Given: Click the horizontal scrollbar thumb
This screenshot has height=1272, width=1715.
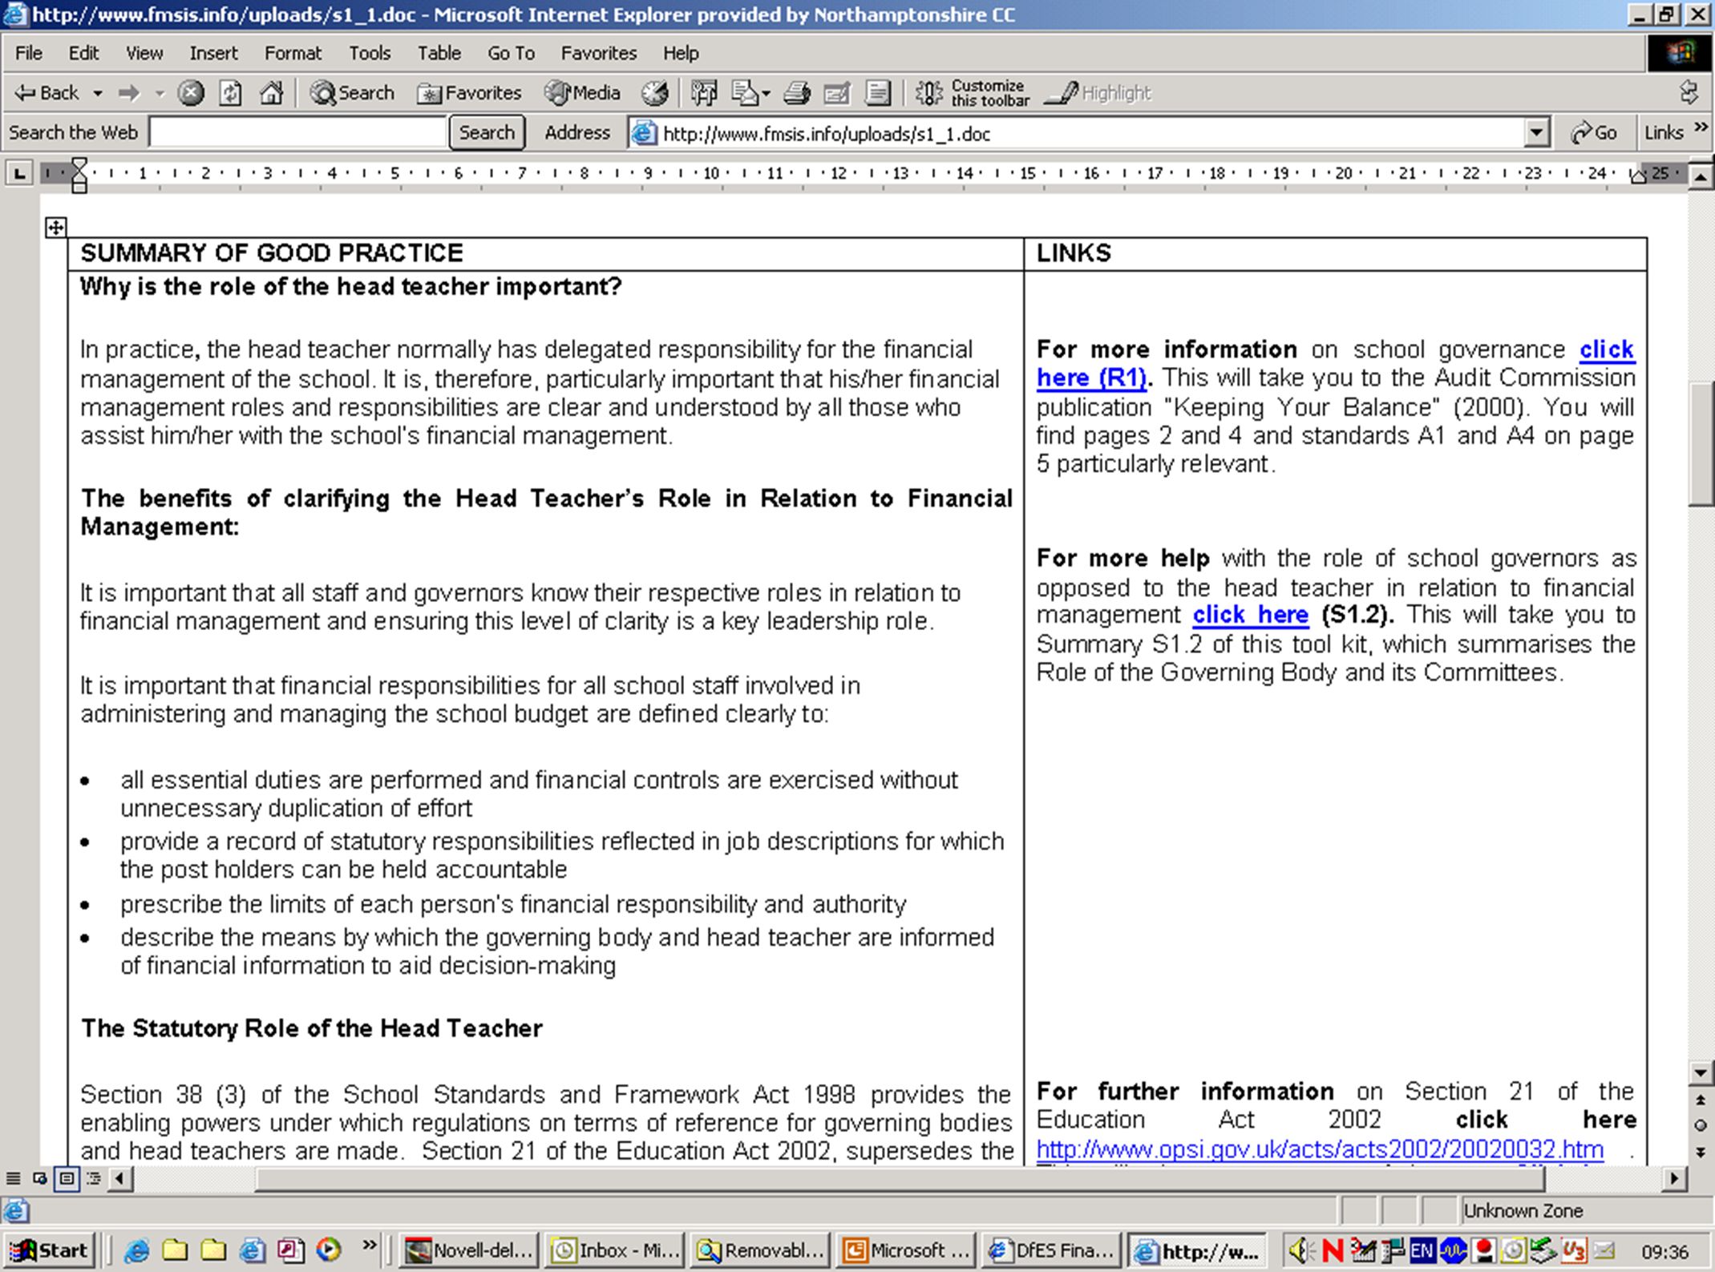Looking at the screenshot, I should [x=898, y=1178].
